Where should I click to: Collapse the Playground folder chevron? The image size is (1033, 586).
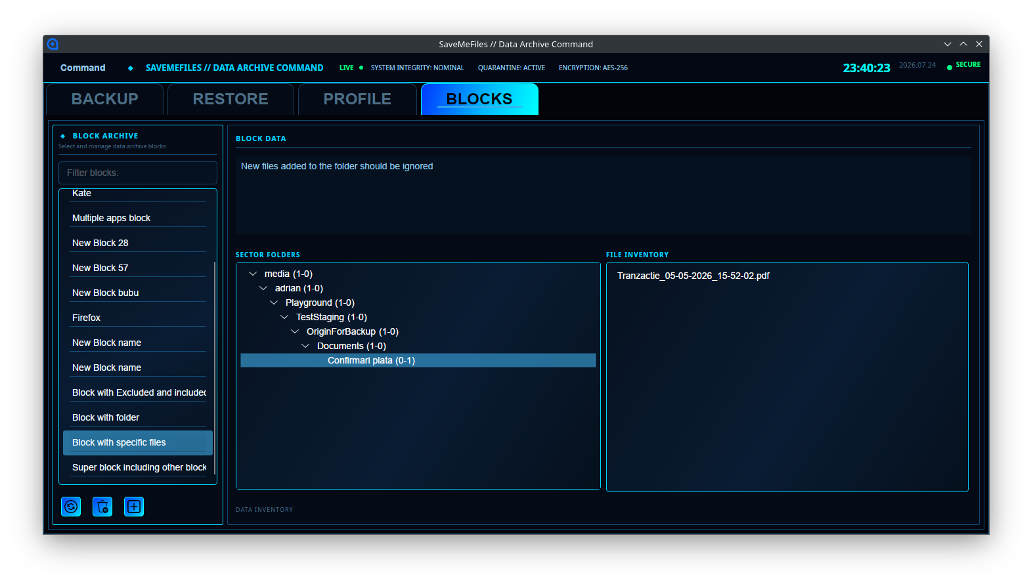(274, 303)
